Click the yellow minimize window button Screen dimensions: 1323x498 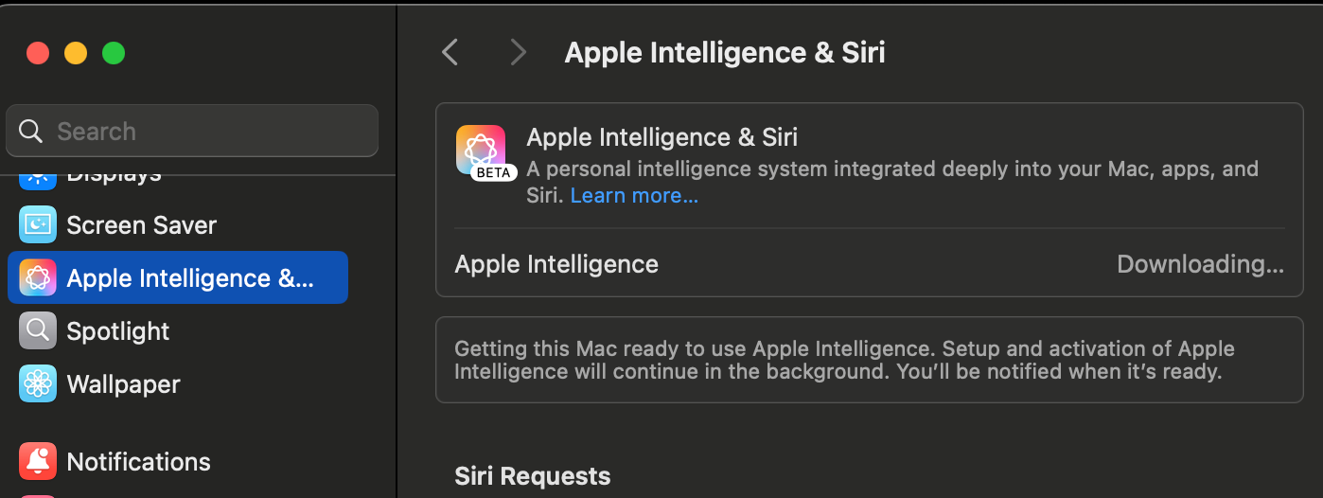(76, 53)
